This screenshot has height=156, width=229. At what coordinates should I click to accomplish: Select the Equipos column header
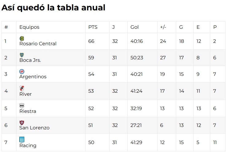[x=29, y=27]
